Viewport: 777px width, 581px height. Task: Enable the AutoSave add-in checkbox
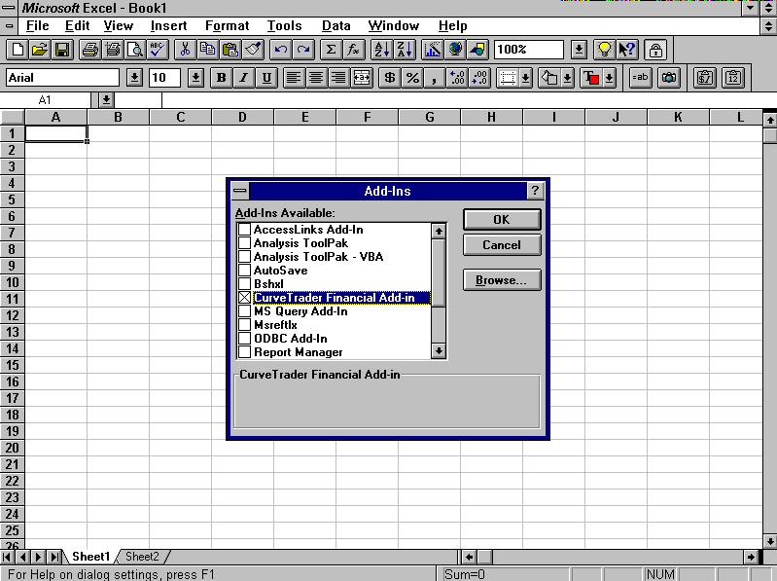tap(244, 271)
